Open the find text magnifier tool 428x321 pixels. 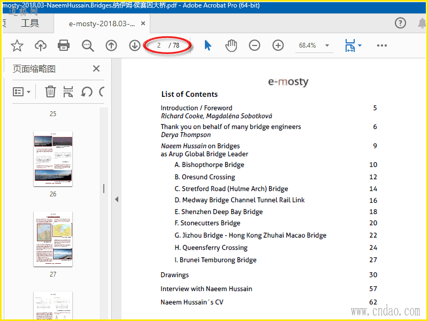(x=88, y=45)
